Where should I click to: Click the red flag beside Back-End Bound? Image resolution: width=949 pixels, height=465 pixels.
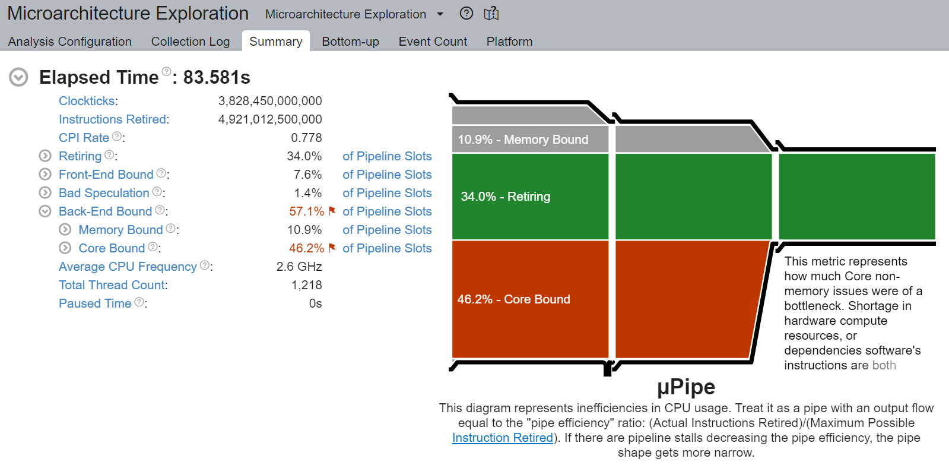(332, 211)
